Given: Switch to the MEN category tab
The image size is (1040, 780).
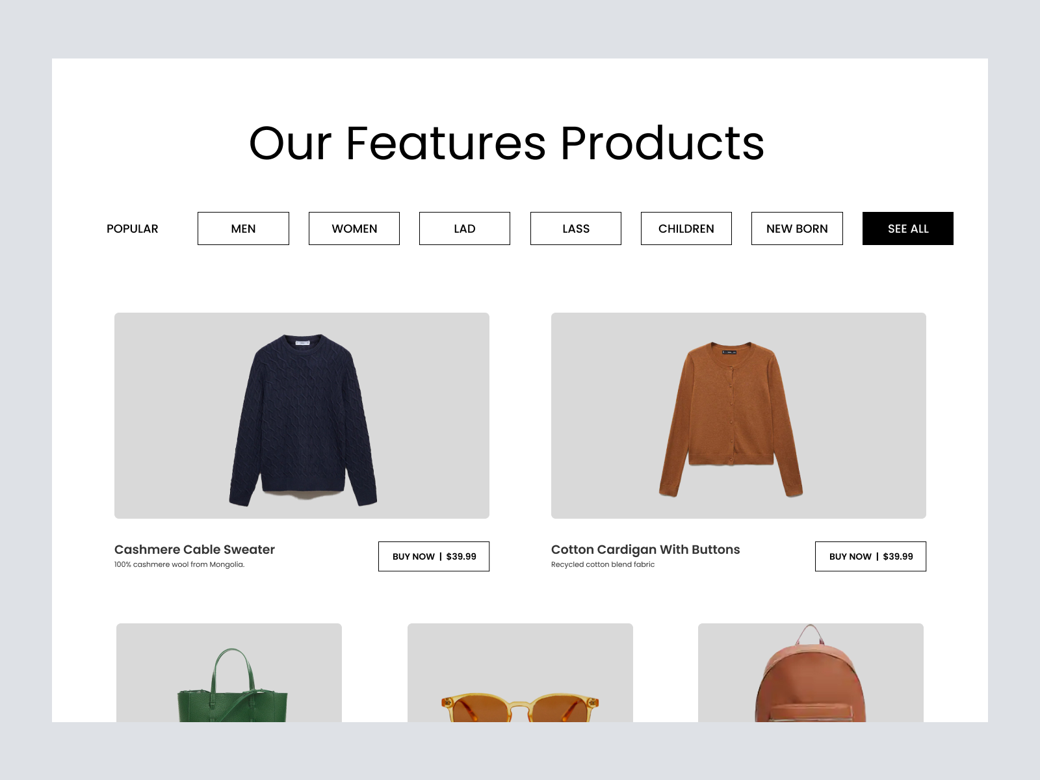Looking at the screenshot, I should pyautogui.click(x=243, y=229).
